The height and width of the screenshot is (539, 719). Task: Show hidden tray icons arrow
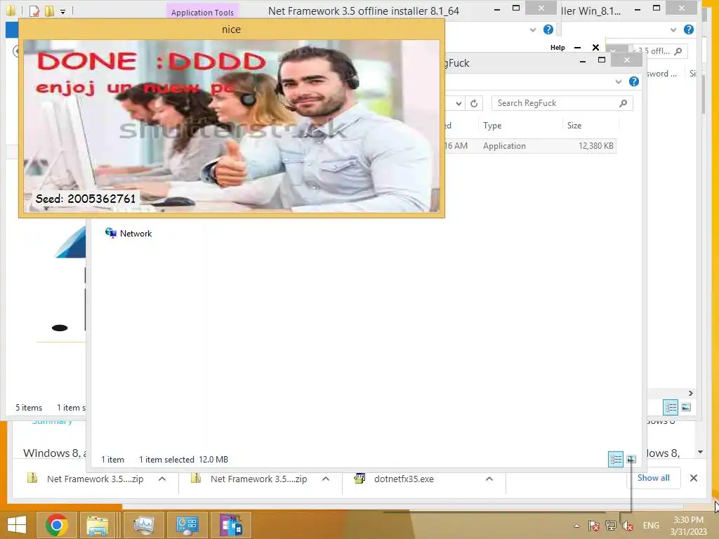576,526
